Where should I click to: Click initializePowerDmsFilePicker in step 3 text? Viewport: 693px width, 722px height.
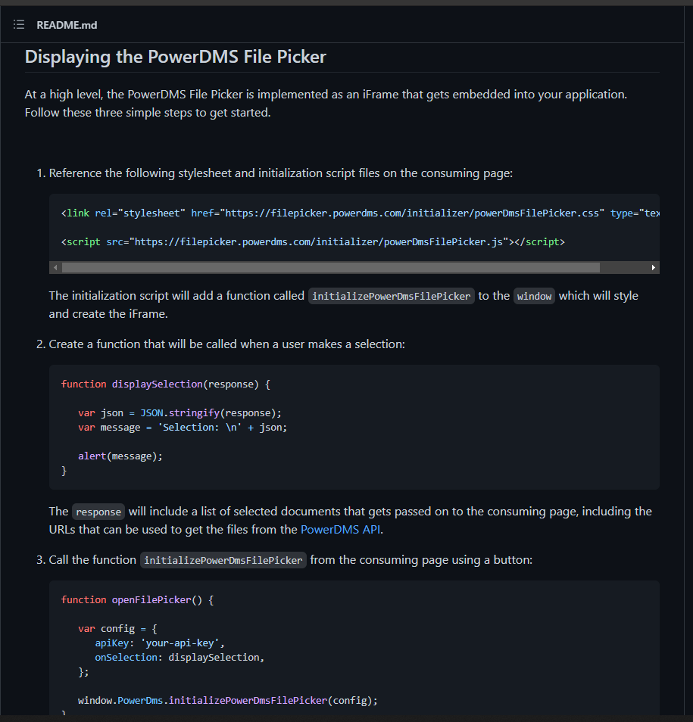point(223,560)
